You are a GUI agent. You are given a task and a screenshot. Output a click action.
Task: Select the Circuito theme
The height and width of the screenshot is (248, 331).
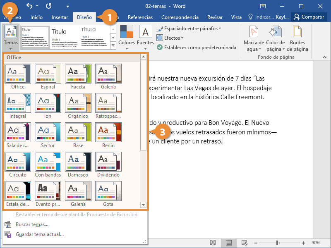(x=18, y=165)
